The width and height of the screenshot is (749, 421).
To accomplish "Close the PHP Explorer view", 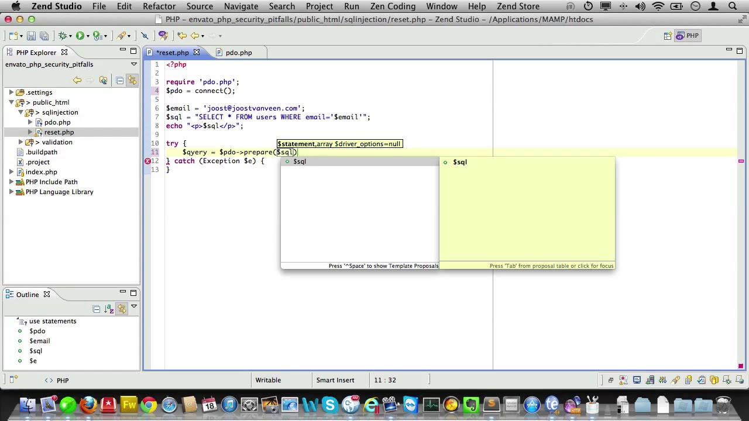I will point(64,53).
